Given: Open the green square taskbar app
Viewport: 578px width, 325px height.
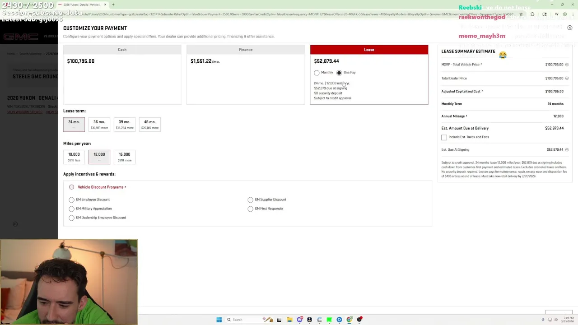Looking at the screenshot, I should click(329, 320).
